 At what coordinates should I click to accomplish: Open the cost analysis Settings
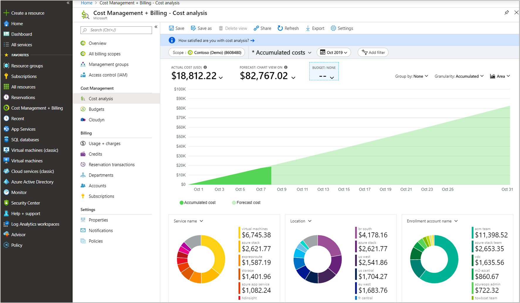click(x=341, y=28)
